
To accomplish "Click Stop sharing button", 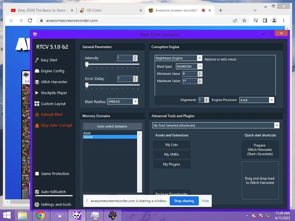I will [184, 201].
